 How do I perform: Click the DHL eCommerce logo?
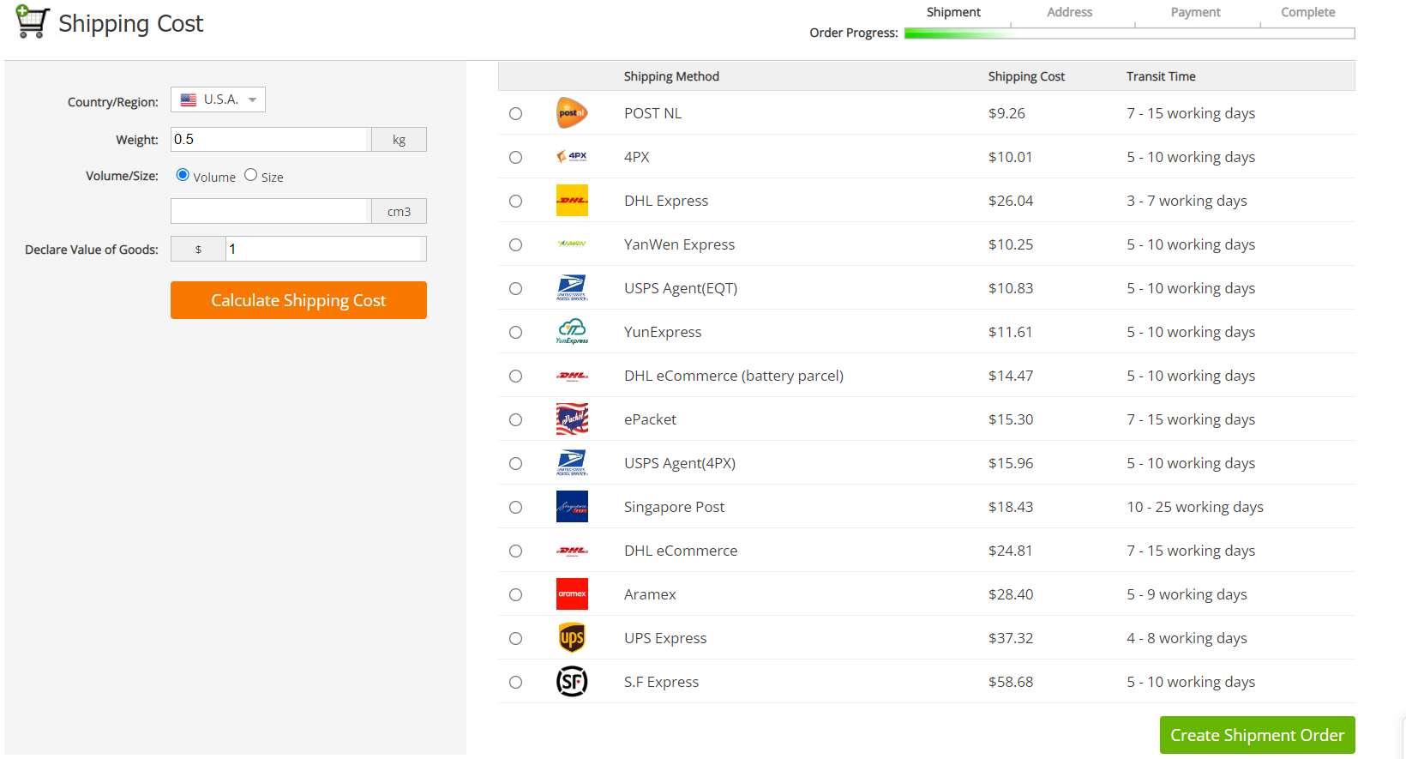pyautogui.click(x=572, y=551)
